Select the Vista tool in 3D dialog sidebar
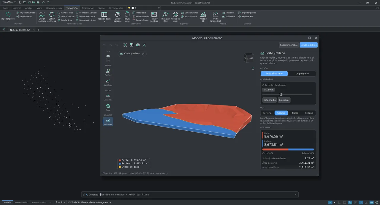Viewport: 380px width, 205px height. 108,58
